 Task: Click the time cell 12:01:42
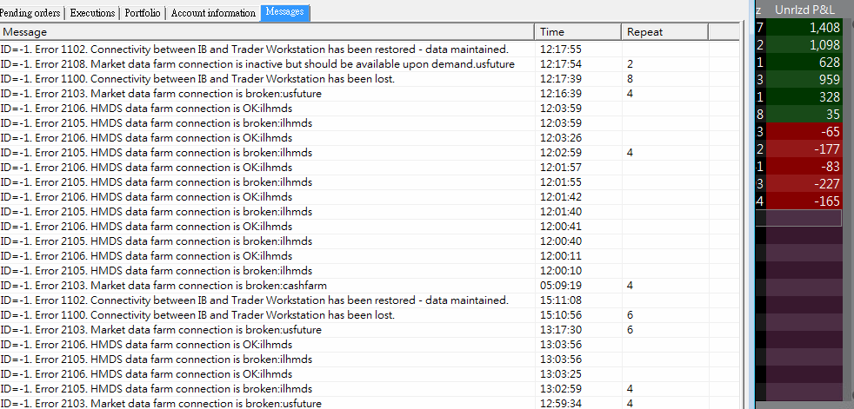[x=561, y=197]
